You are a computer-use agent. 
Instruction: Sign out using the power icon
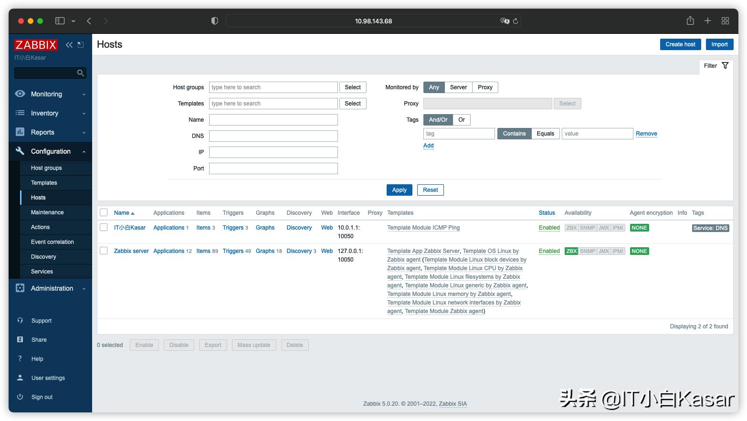coord(20,397)
